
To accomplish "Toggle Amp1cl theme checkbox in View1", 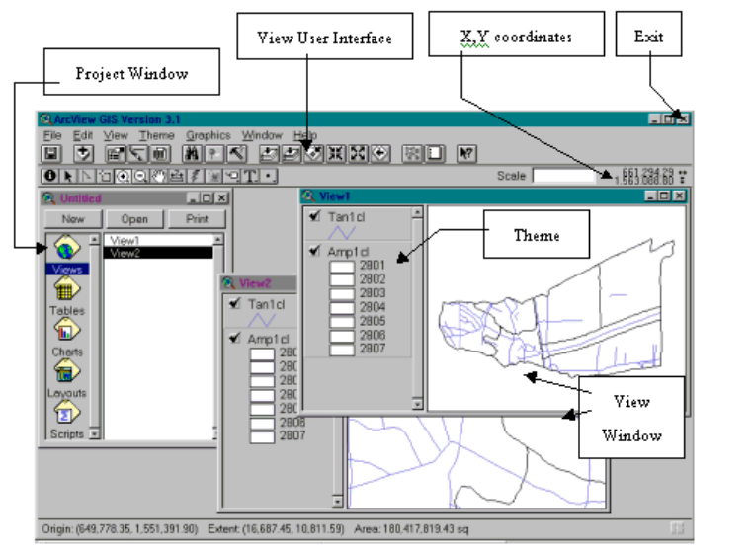I will click(x=315, y=250).
